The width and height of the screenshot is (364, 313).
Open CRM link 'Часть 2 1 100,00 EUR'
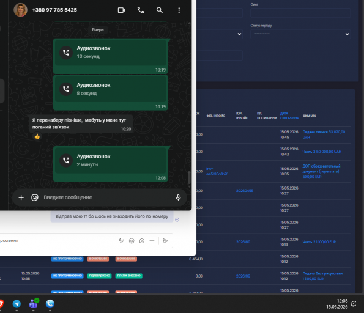[319, 242]
